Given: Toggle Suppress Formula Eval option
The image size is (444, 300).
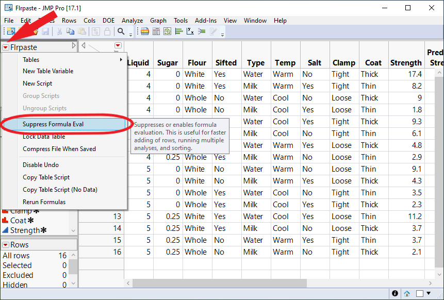Looking at the screenshot, I should [x=53, y=124].
